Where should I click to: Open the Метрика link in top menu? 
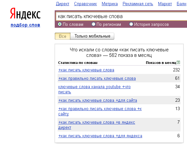point(110,4)
